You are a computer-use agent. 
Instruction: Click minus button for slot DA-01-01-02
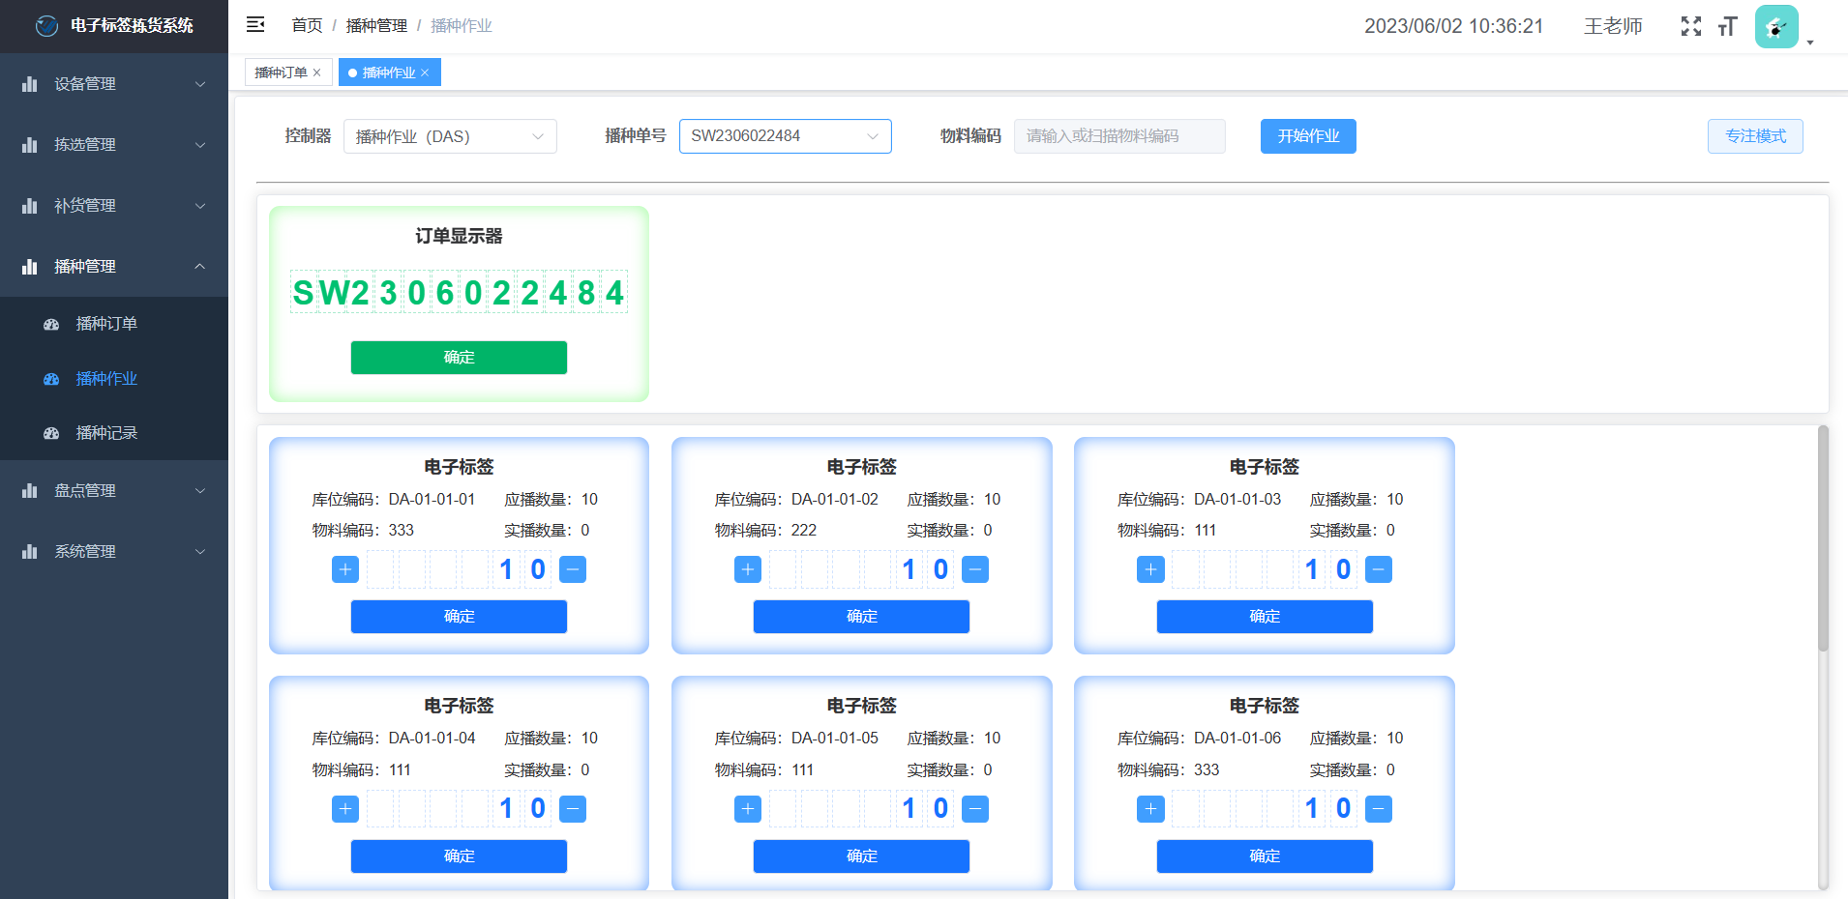coord(975,569)
